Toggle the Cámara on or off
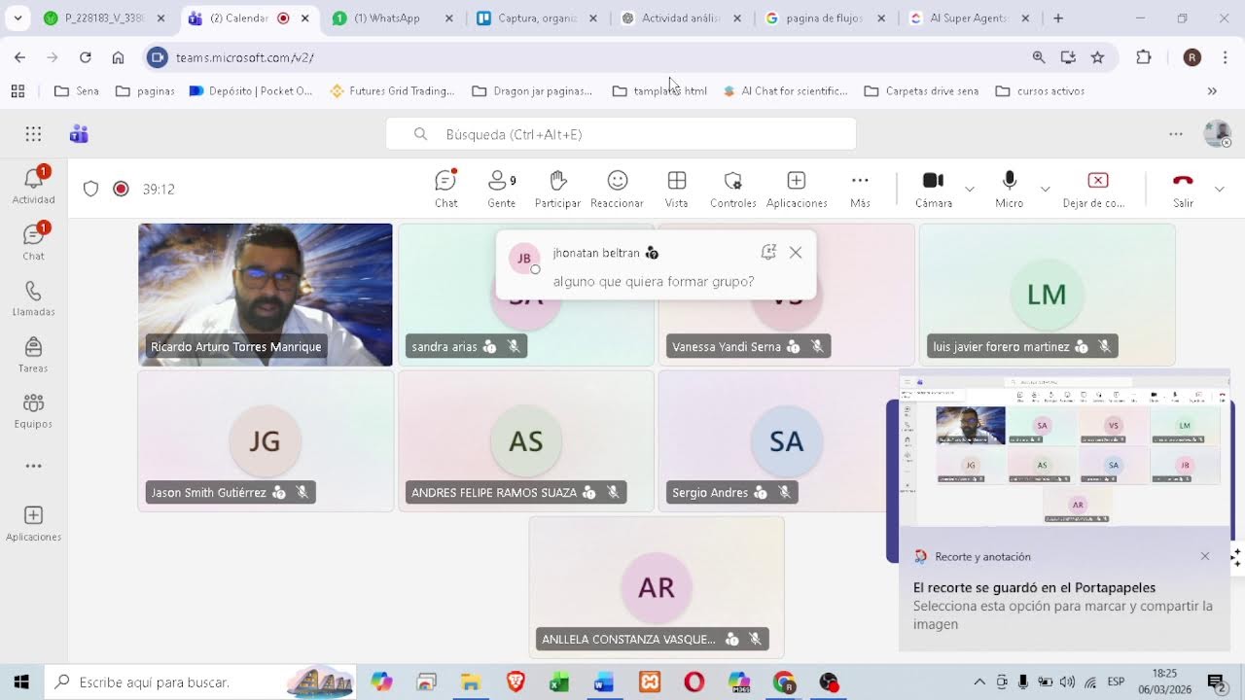 click(x=933, y=189)
